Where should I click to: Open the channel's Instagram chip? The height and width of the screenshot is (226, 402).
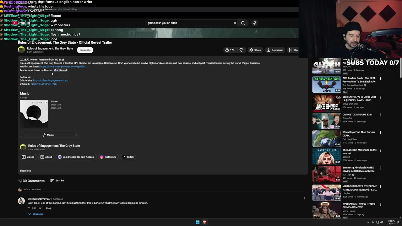point(108,157)
